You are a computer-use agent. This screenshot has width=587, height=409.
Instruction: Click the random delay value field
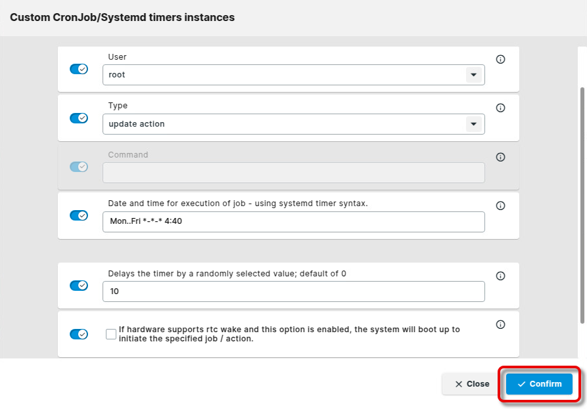tap(293, 291)
